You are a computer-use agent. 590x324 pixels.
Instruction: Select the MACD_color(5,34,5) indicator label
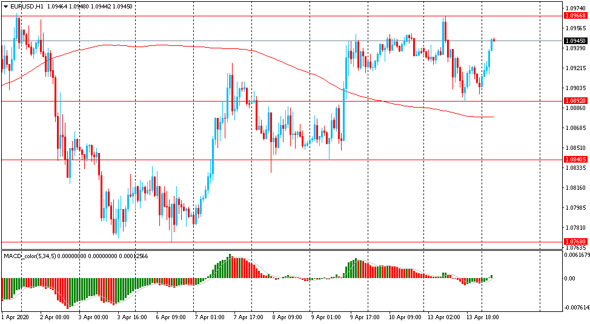pos(30,256)
